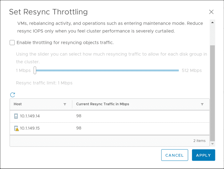Select host 10.1.149.14

tap(30, 116)
